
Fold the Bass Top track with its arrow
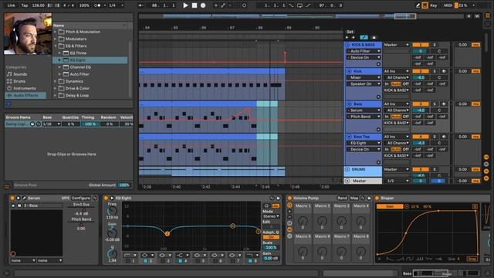[349, 137]
